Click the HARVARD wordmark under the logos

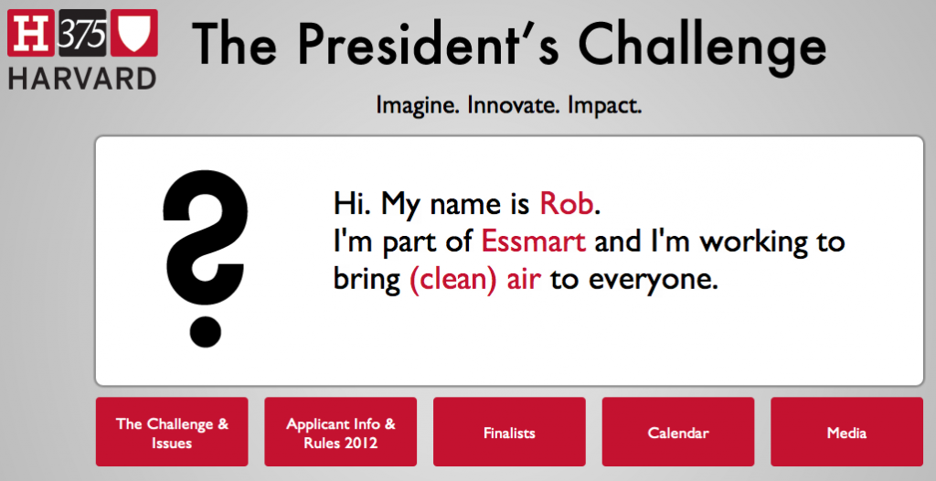[x=82, y=79]
